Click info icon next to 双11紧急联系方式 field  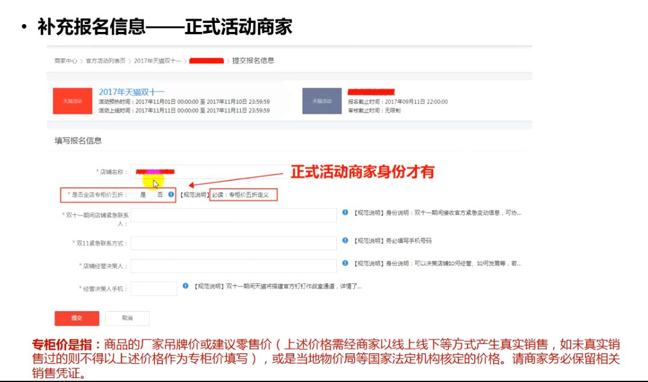coord(345,240)
